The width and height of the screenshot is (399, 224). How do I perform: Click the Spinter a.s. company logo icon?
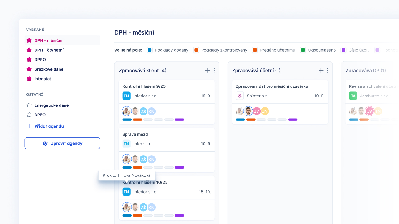point(240,96)
